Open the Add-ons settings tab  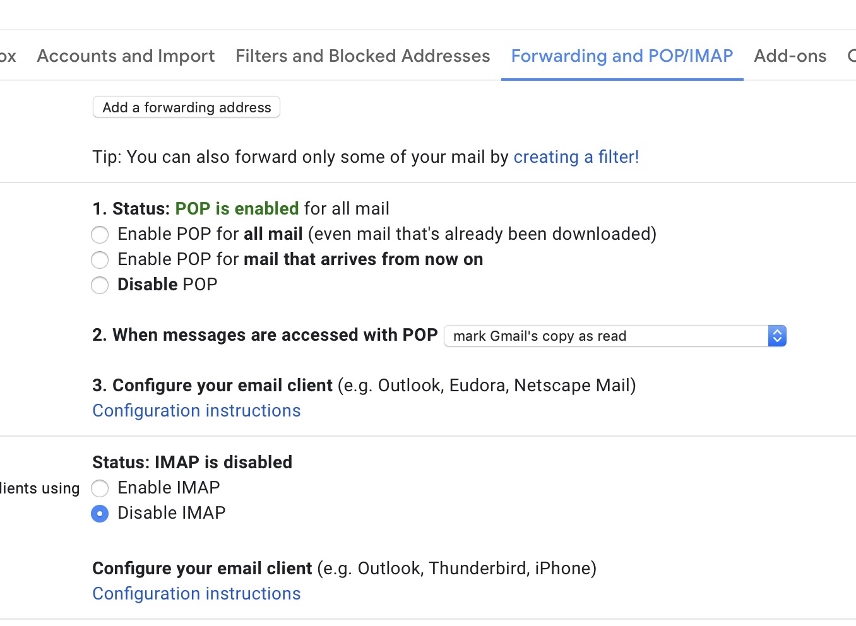(790, 56)
